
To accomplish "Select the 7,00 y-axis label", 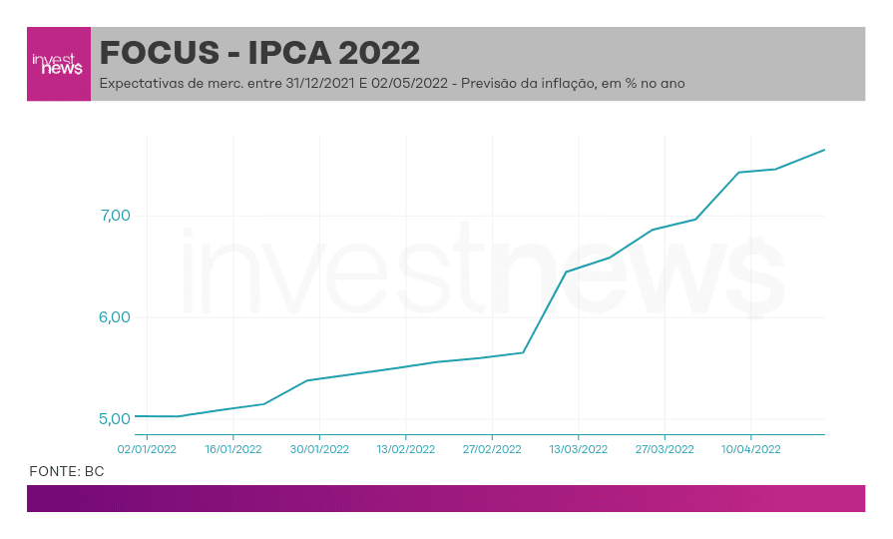I will click(115, 216).
